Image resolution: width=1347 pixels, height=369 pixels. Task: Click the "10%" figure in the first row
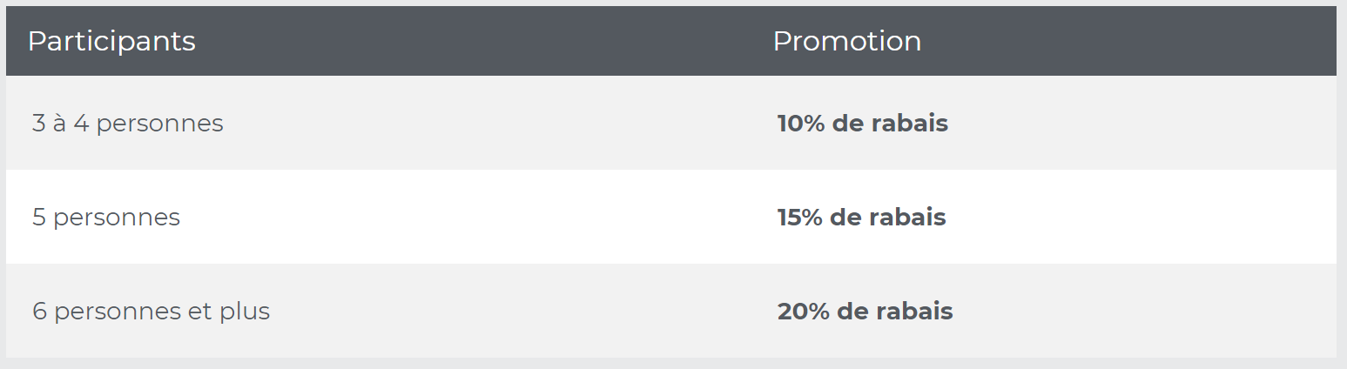[x=800, y=124]
